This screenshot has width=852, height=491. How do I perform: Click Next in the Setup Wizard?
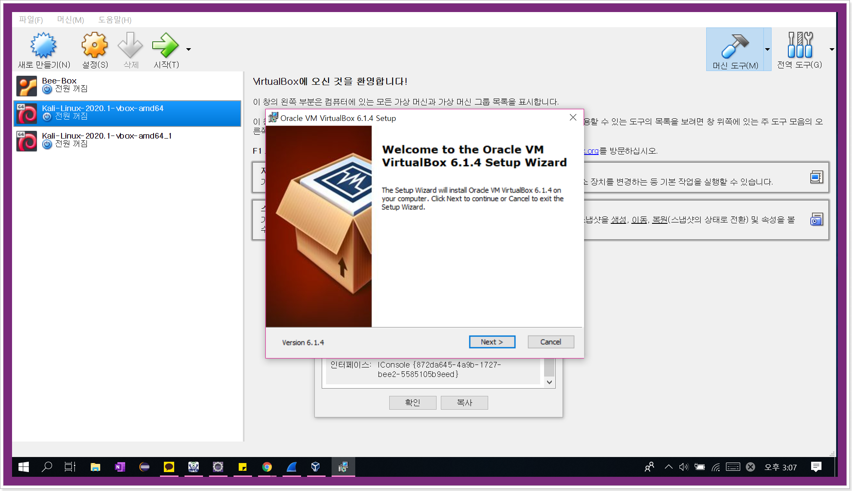(x=492, y=342)
